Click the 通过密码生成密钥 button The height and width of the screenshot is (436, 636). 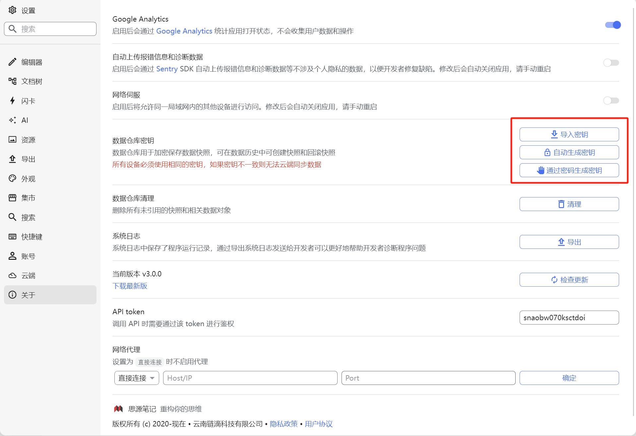[569, 170]
